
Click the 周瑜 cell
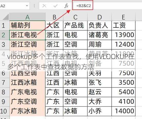pos(99,44)
